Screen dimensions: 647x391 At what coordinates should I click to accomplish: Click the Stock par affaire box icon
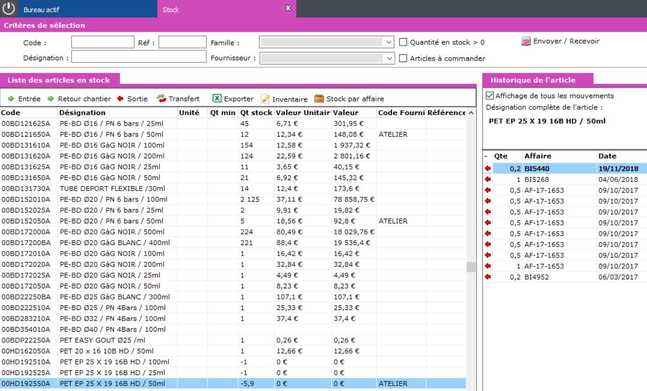click(x=319, y=99)
